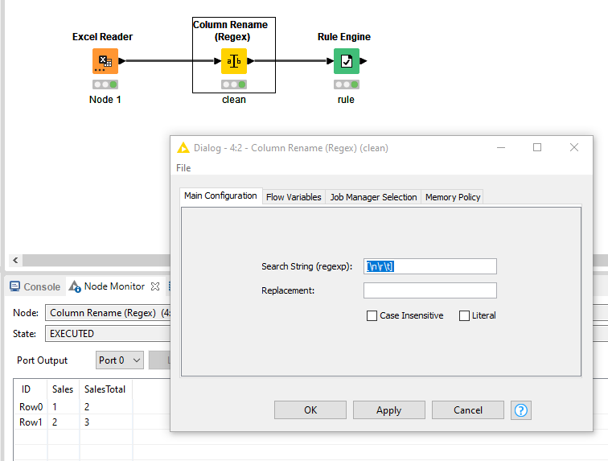608x461 pixels.
Task: Open the Port 0 dropdown
Action: [120, 360]
